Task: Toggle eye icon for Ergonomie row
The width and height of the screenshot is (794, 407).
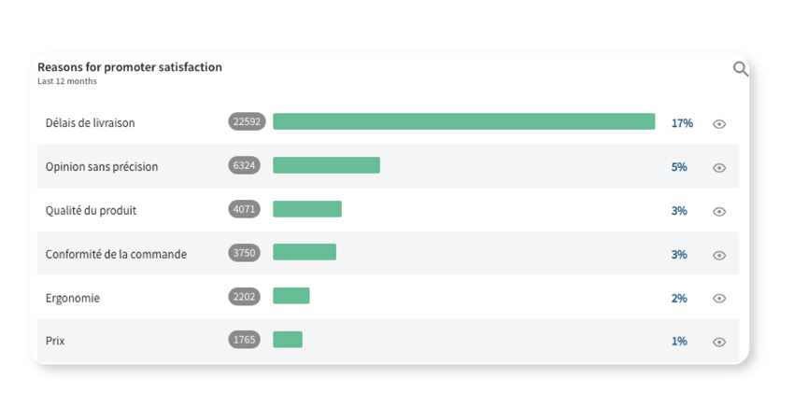Action: [x=719, y=299]
